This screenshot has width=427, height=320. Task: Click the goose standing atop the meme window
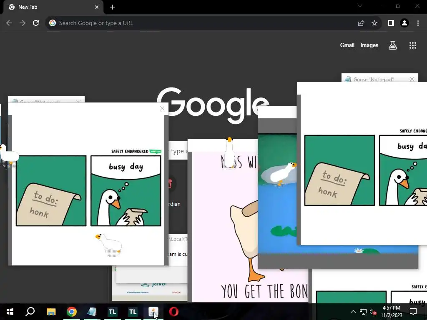click(x=230, y=153)
